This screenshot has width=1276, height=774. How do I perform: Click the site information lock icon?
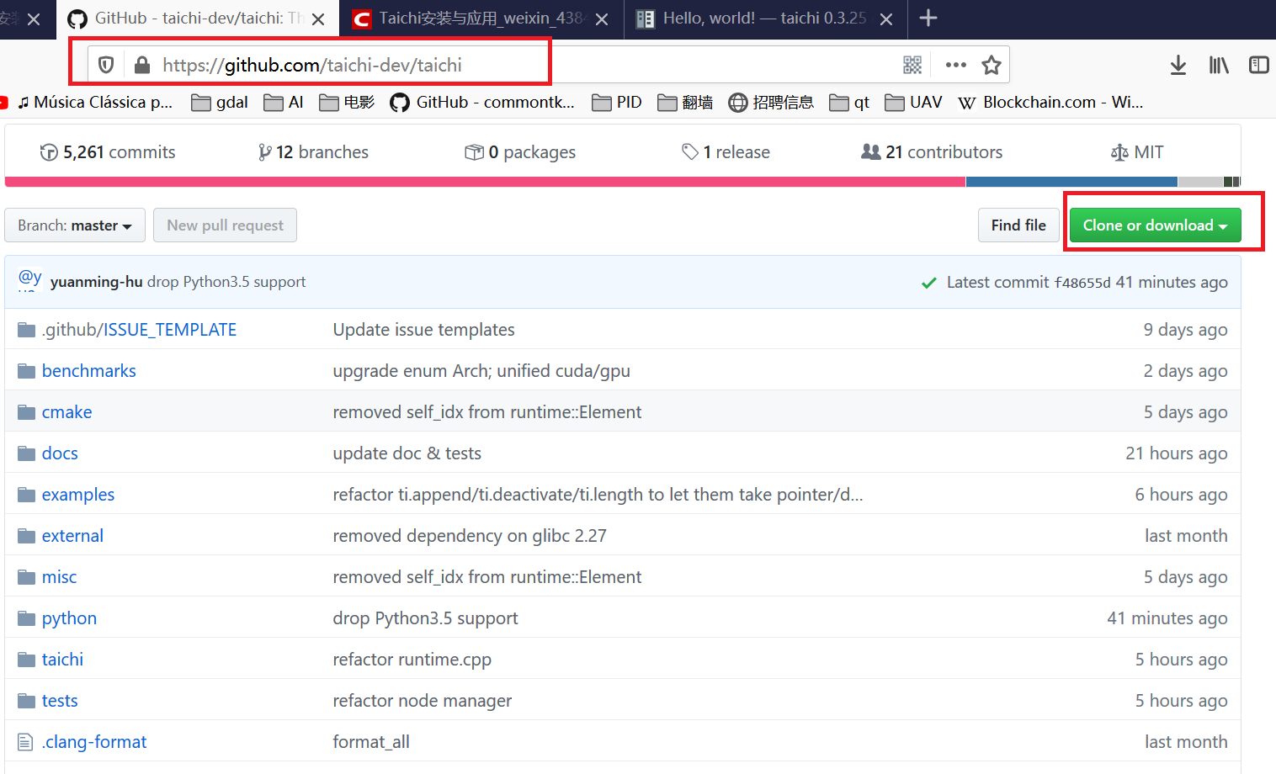click(142, 64)
